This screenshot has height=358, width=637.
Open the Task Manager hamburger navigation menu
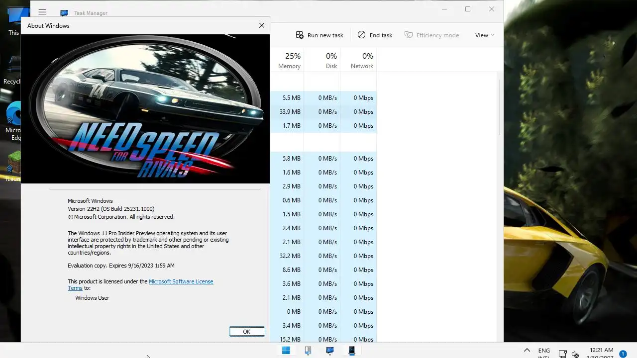[x=42, y=12]
